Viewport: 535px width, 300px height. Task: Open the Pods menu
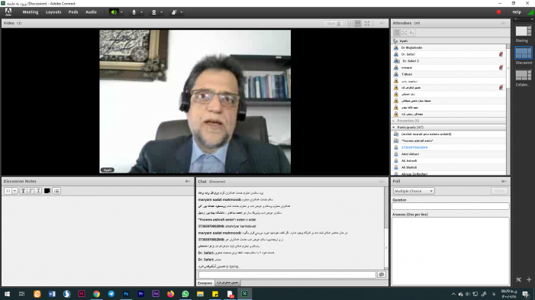pyautogui.click(x=73, y=12)
